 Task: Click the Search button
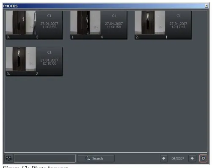pos(96,158)
